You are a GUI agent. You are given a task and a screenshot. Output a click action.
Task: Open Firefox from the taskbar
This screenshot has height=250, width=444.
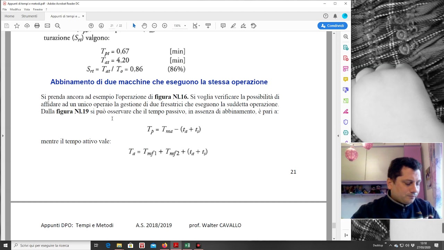click(164, 245)
